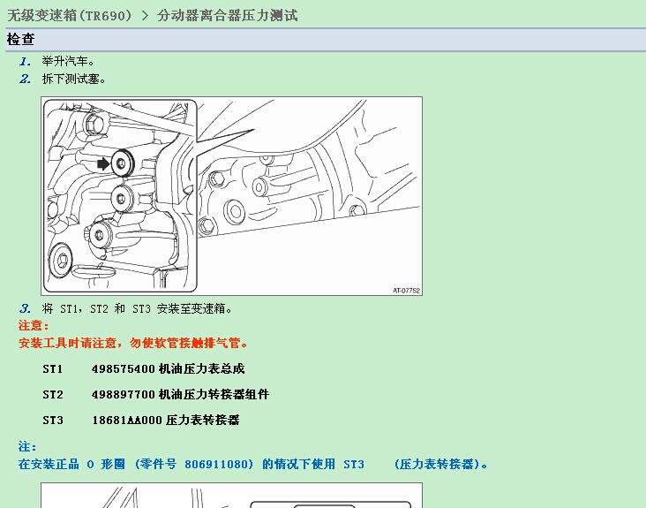Click the step number 2.
The width and height of the screenshot is (646, 508).
[x=25, y=79]
